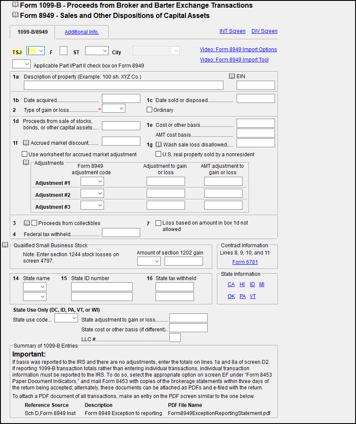356x424 pixels.
Task: Click the LLC # field
Action: click(x=175, y=338)
